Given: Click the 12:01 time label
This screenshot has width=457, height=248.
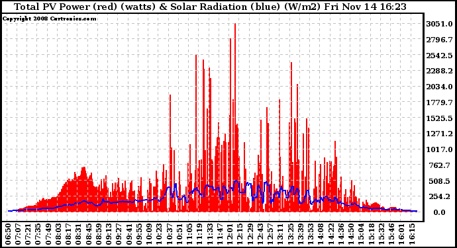Looking at the screenshot, I should [x=230, y=234].
